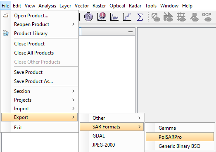216x152 pixels.
Task: Open the Layer menu
Action: click(65, 6)
